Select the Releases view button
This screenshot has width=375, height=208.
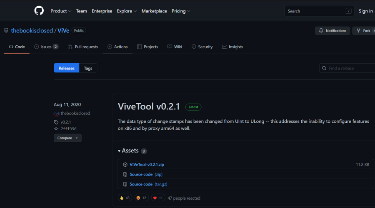tap(66, 68)
